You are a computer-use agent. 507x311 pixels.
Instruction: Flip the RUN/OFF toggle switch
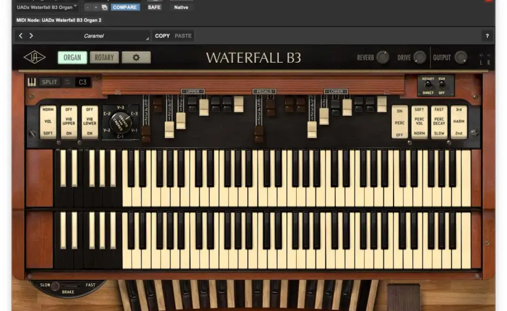442,85
